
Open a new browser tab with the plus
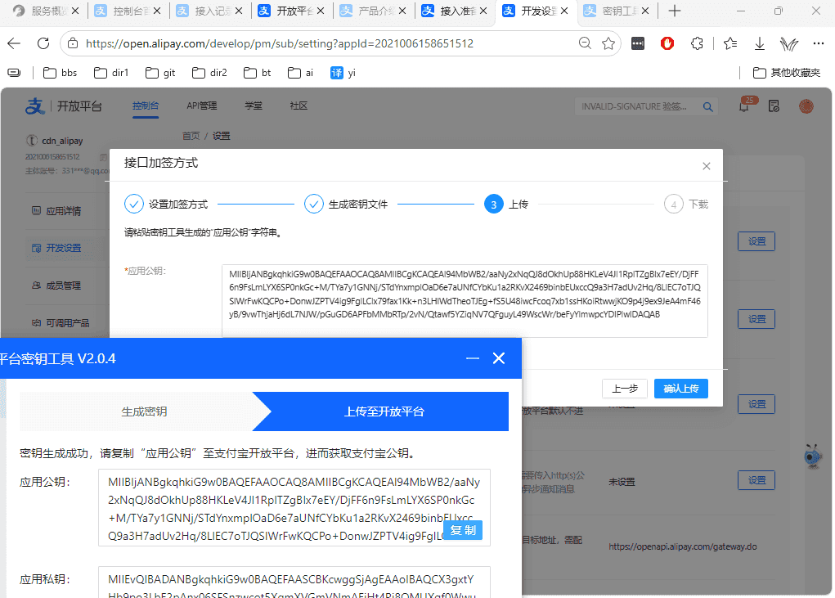[x=674, y=11]
